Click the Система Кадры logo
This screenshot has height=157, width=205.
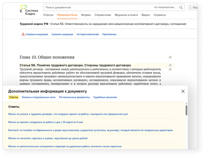point(29,10)
